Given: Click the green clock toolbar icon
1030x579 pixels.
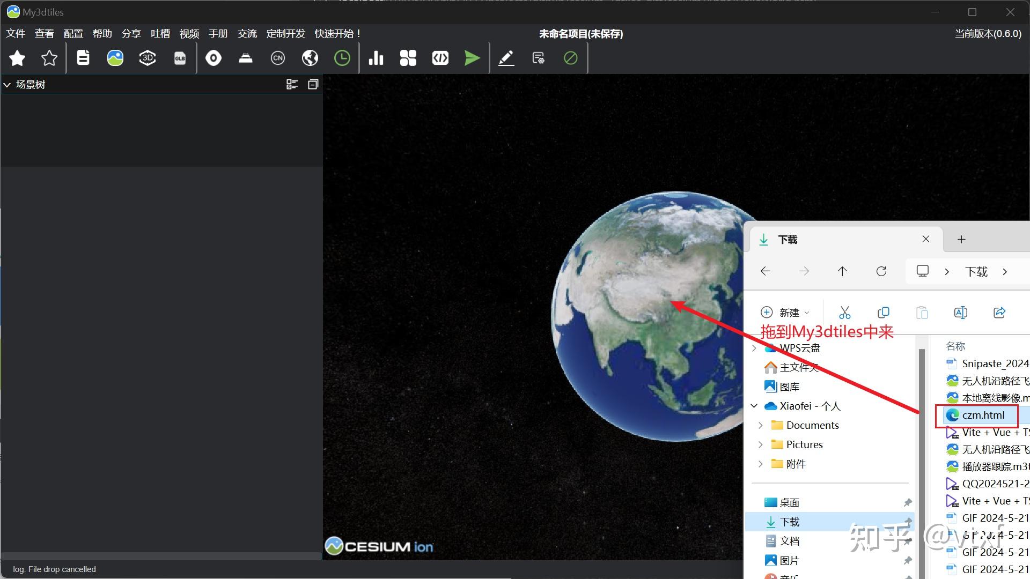Looking at the screenshot, I should tap(342, 58).
